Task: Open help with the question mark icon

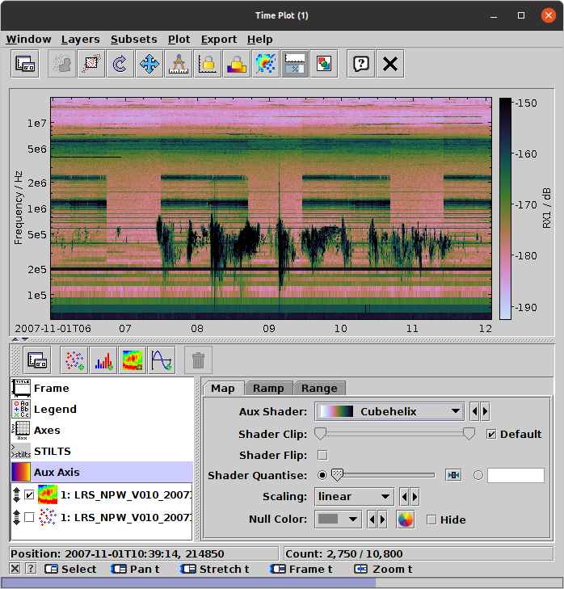Action: [361, 64]
